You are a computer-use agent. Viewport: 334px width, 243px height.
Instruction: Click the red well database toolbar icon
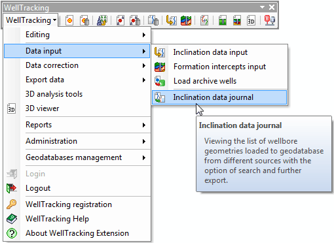tap(270, 21)
